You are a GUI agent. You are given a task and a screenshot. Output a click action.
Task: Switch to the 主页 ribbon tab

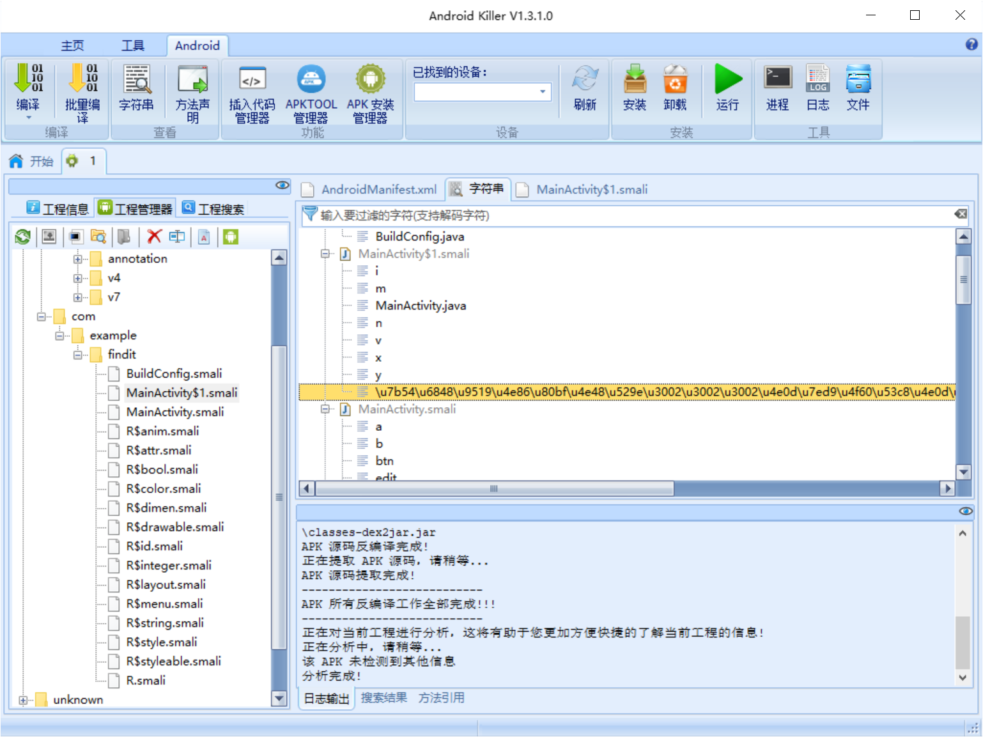point(72,45)
